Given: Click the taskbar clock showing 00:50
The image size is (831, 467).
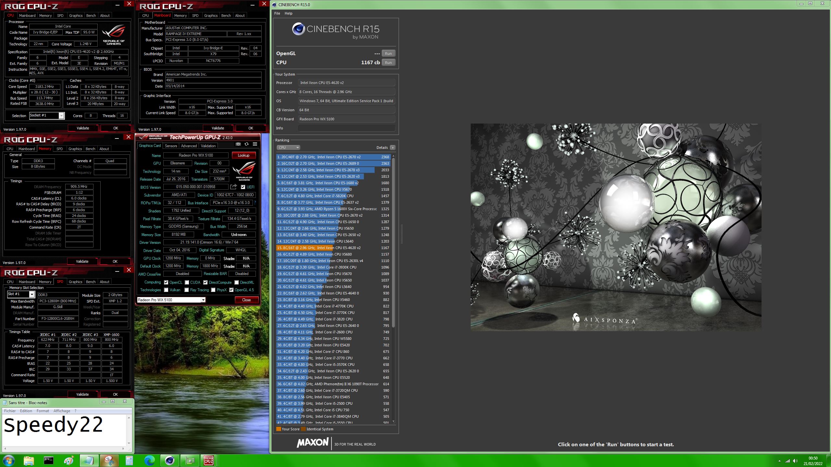Looking at the screenshot, I should [x=813, y=461].
